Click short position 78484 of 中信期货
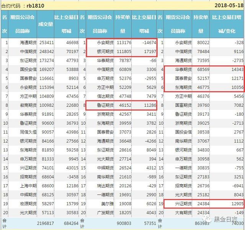The height and width of the screenshot is (230, 245). click(x=203, y=51)
